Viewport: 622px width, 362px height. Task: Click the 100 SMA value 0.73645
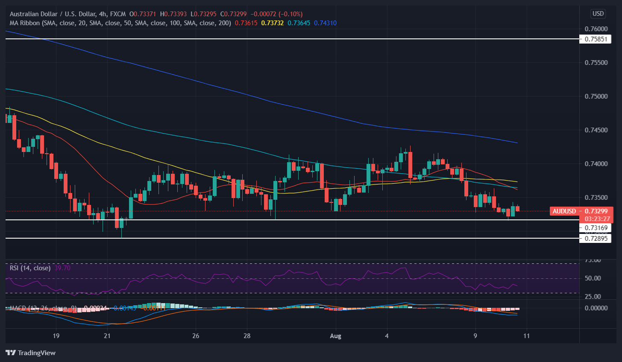coord(299,23)
